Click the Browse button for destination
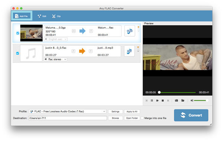The image size is (223, 141). coord(115,118)
